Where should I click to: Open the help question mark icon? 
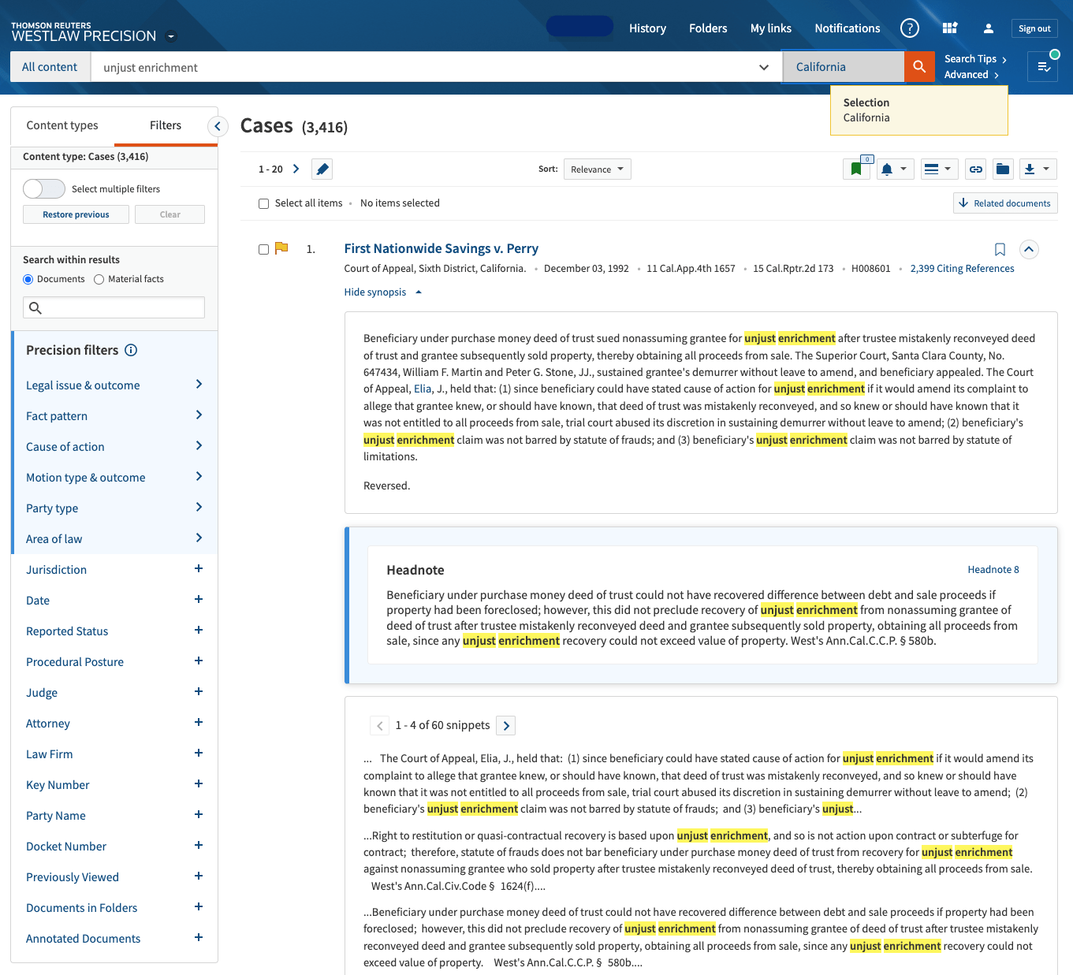click(x=909, y=28)
